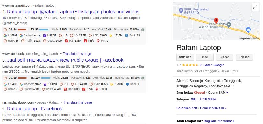Screen dimensions: 263x124
Task: Click Pinterest PIN 0 in Facebook group result
Action: (x=101, y=89)
